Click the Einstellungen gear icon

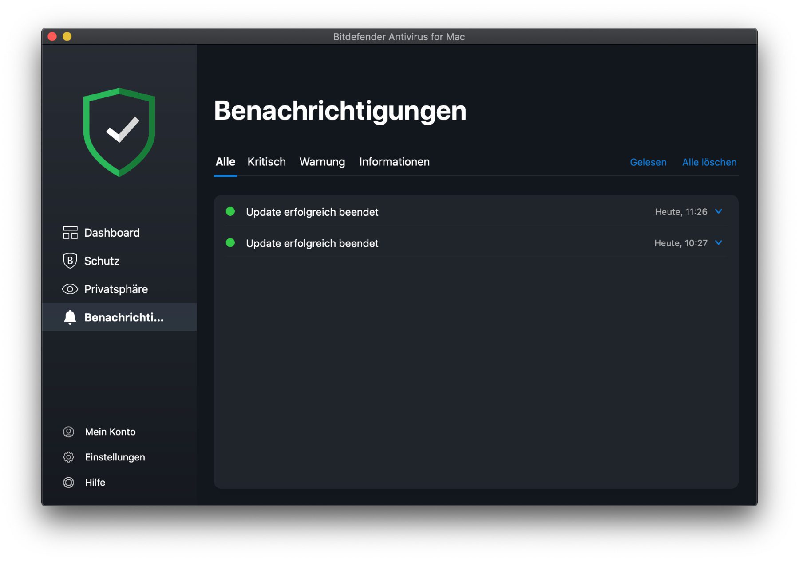point(68,457)
